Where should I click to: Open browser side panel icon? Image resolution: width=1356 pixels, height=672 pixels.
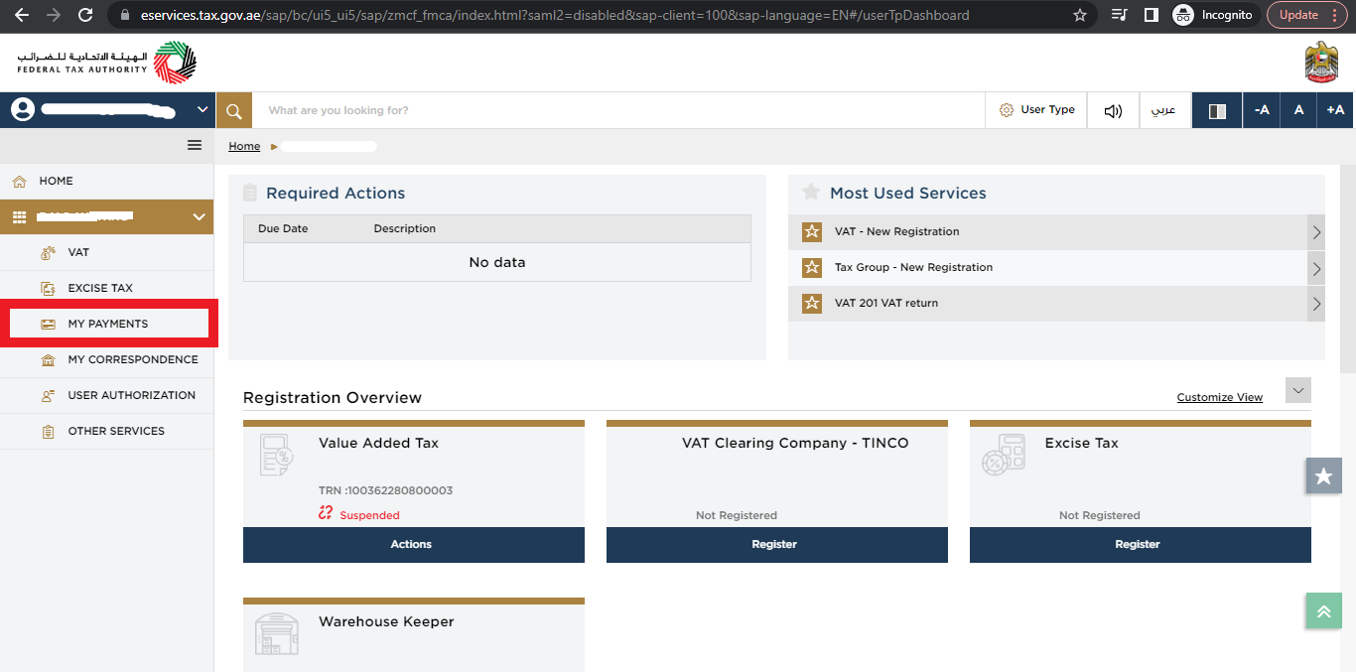click(x=1152, y=15)
